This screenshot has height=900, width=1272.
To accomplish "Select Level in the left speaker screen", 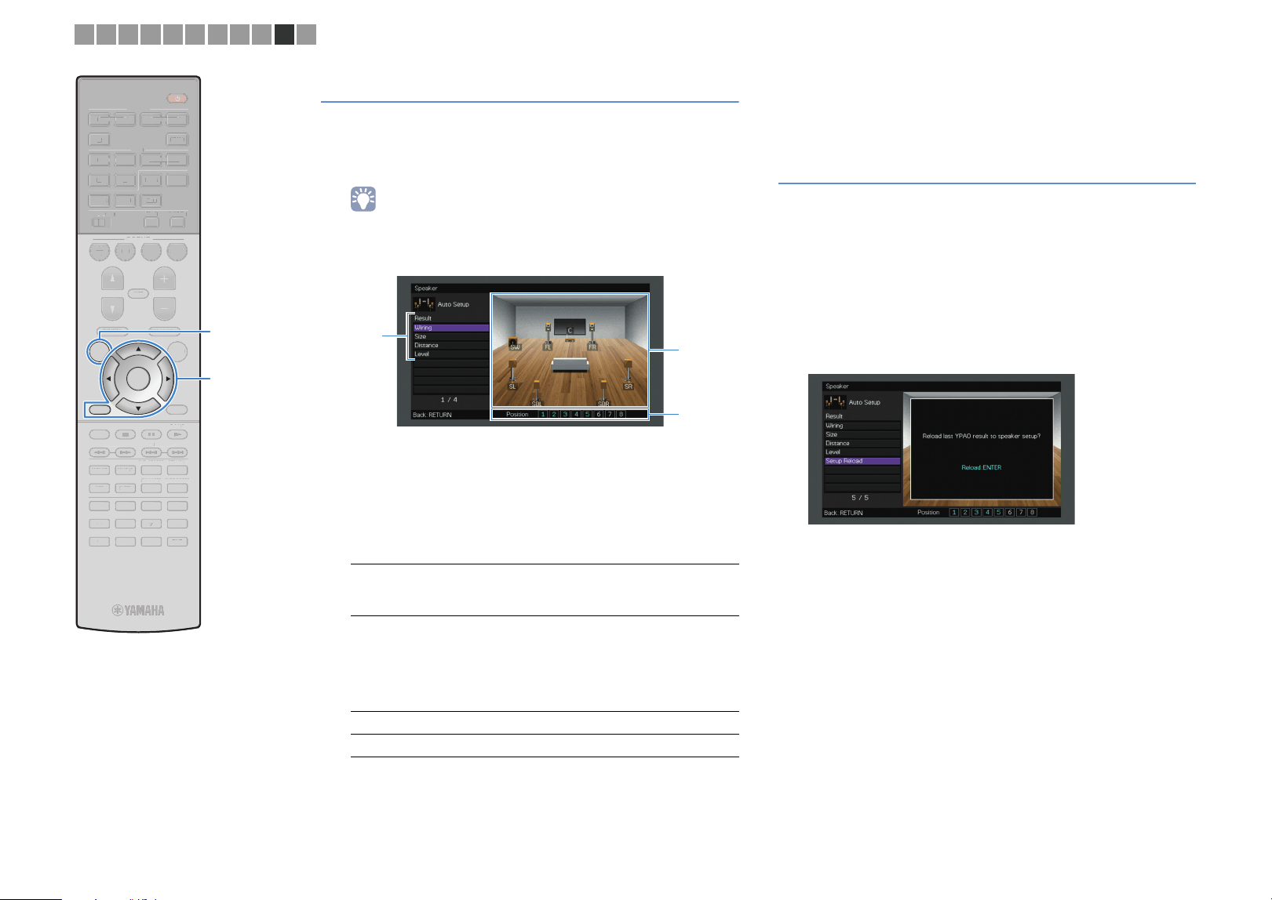I will click(x=451, y=354).
